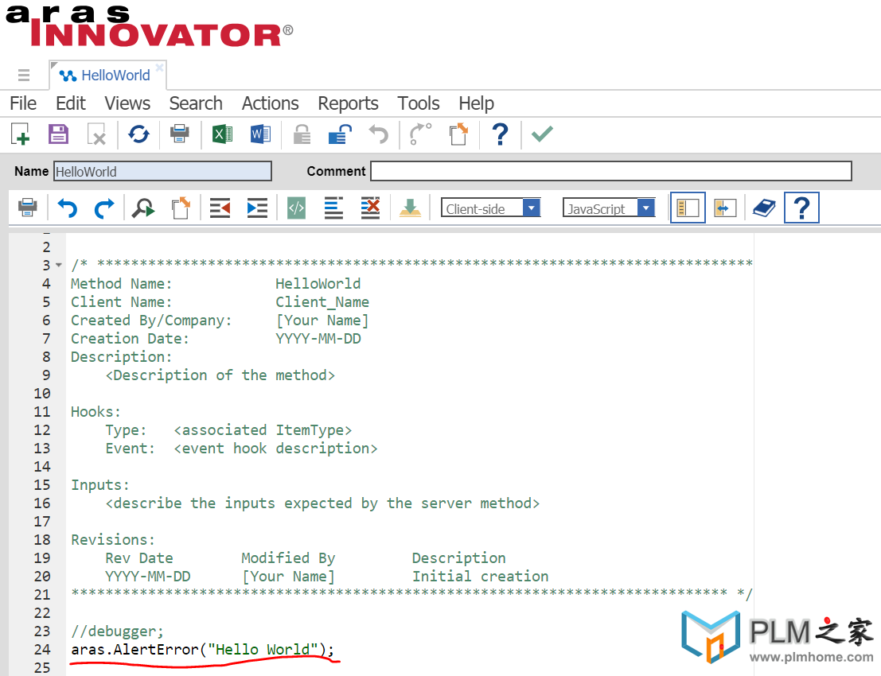
Task: Increase indent of the selected code
Action: pyautogui.click(x=257, y=208)
